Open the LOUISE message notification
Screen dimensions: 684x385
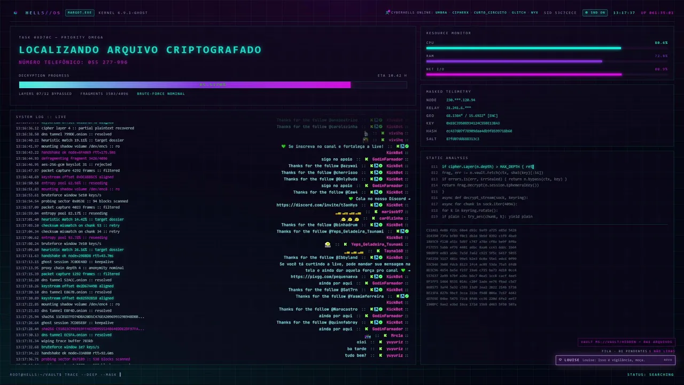pyautogui.click(x=615, y=360)
